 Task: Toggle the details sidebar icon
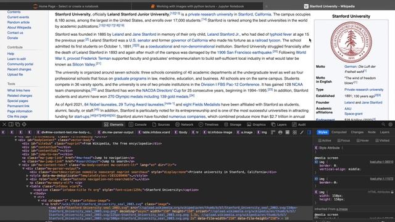[309, 132]
